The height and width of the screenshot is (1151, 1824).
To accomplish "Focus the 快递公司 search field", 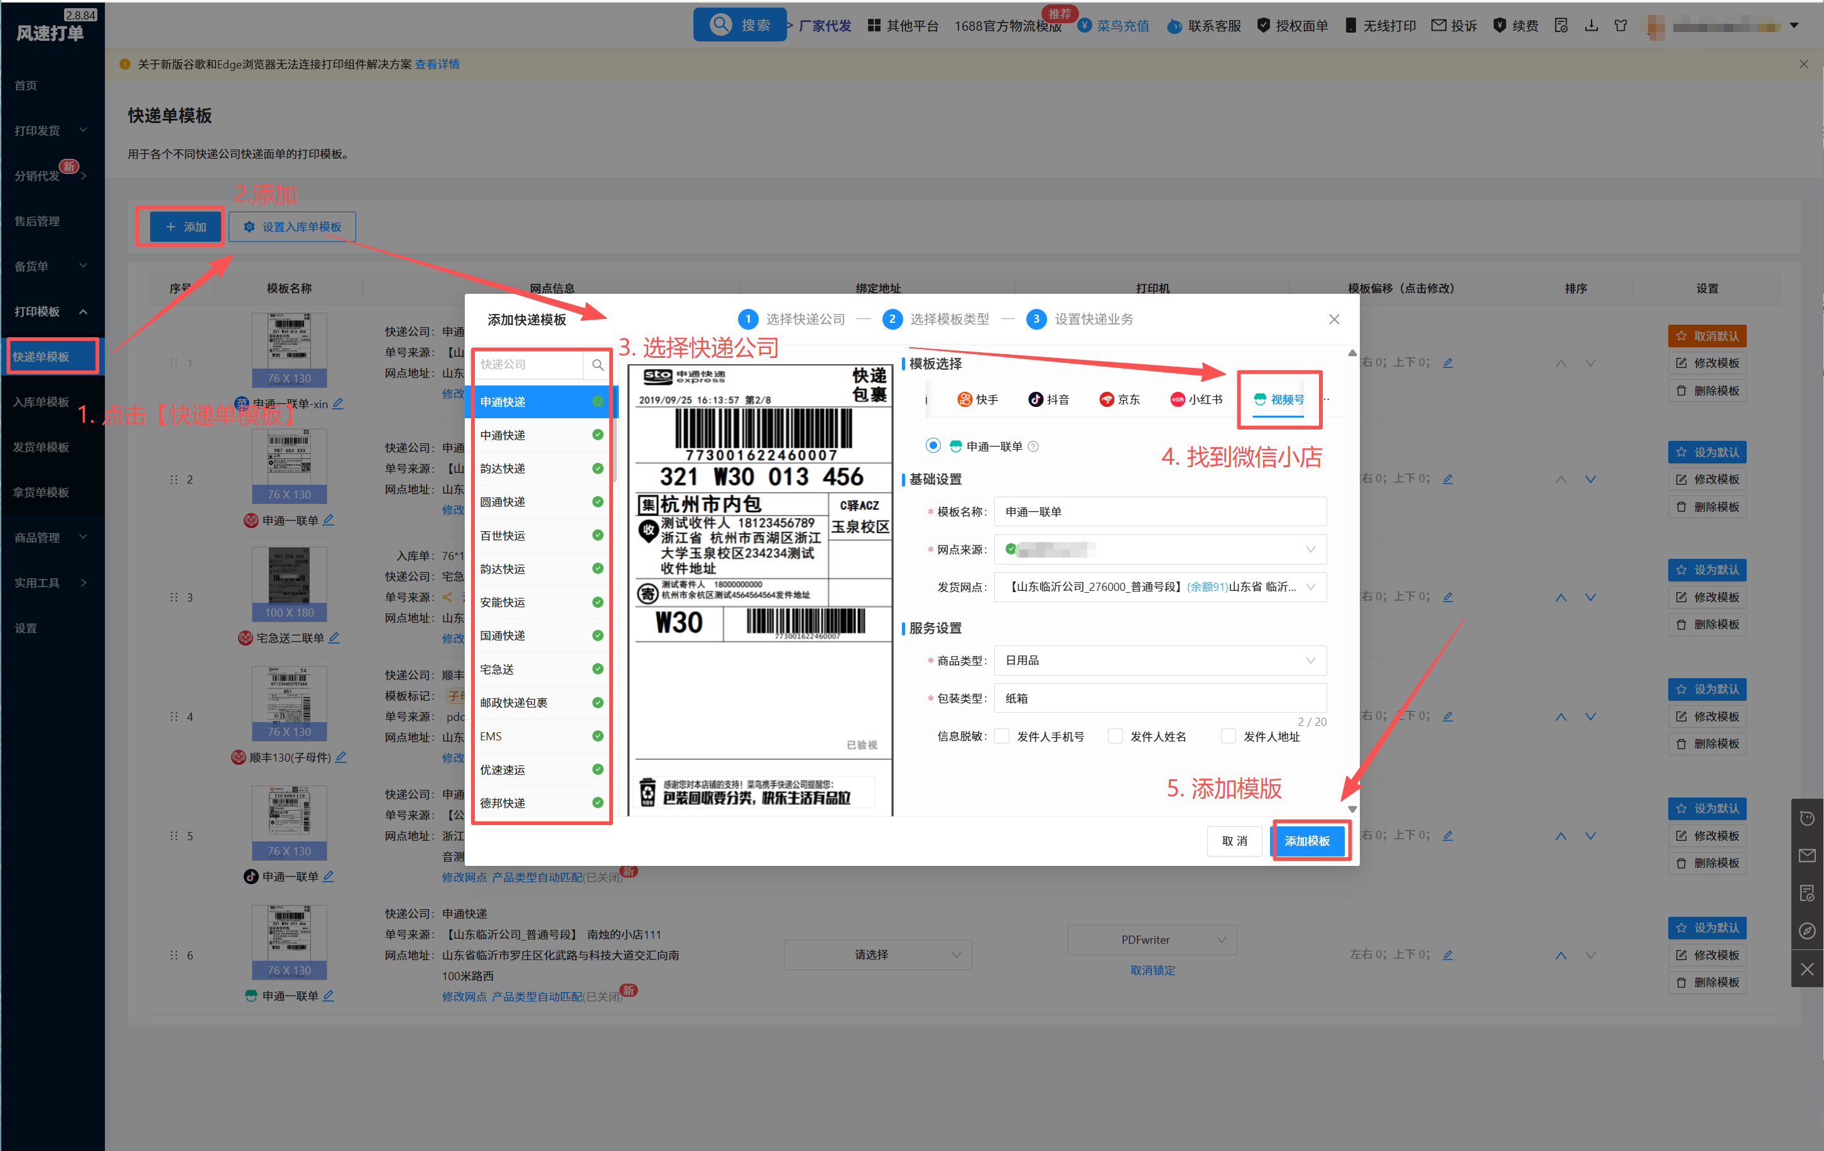I will [529, 365].
